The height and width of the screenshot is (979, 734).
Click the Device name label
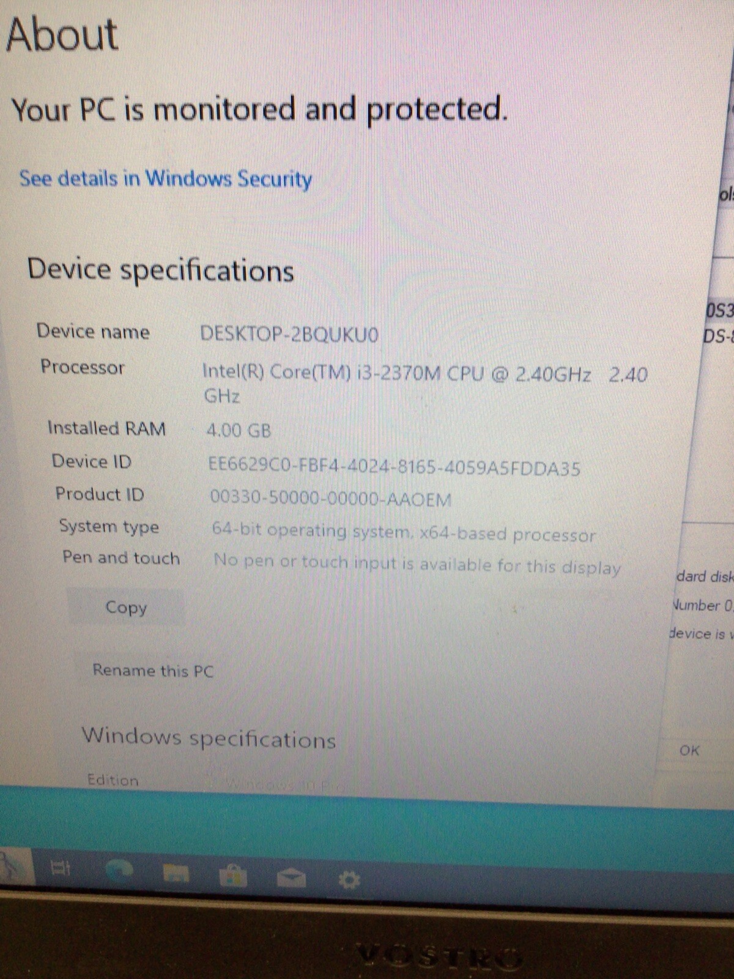[93, 331]
